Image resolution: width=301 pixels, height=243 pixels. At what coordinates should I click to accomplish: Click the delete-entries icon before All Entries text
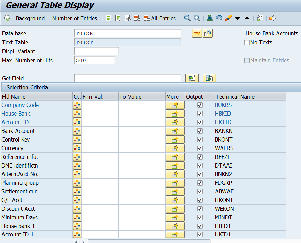point(147,18)
